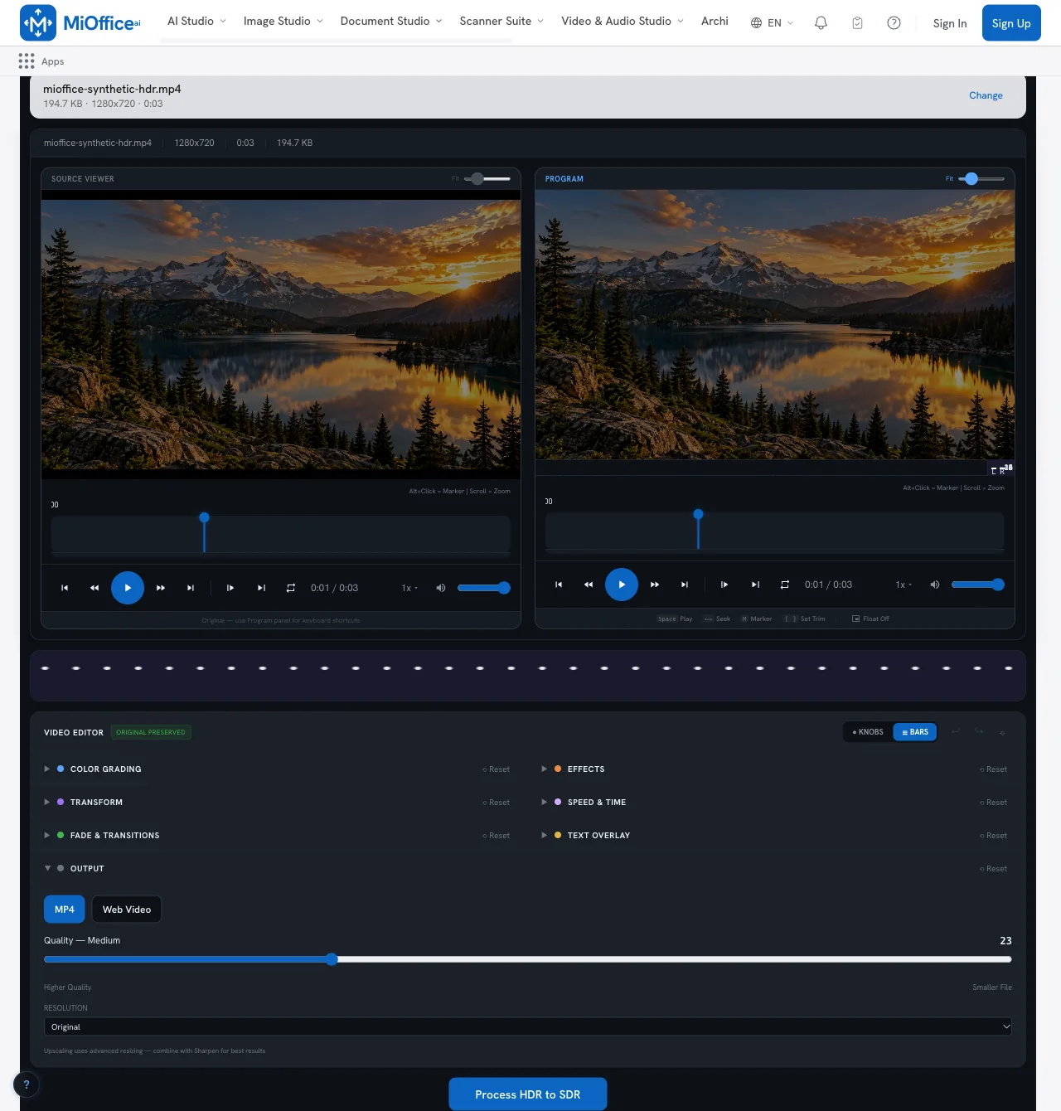Viewport: 1061px width, 1111px height.
Task: Skip to end in Program panel
Action: [x=685, y=585]
